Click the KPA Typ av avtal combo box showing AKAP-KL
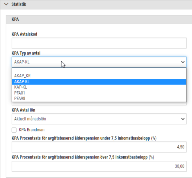The image size is (192, 178). (99, 62)
